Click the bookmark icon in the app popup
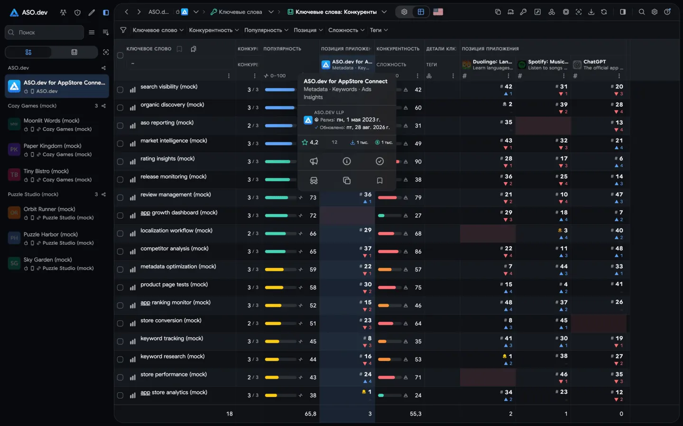Viewport: 683px width, 426px height. click(379, 181)
